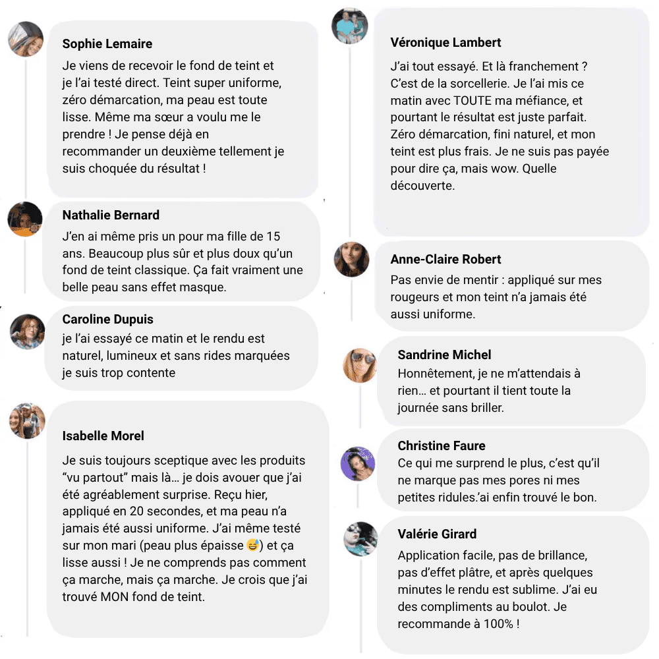This screenshot has height=659, width=659.
Task: Click Sophie Lemaire's profile picture
Action: tap(26, 39)
